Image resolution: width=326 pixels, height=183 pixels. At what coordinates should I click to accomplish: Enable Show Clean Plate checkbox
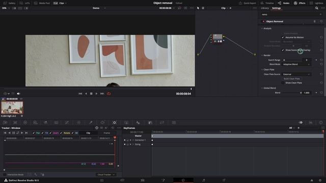(283, 83)
